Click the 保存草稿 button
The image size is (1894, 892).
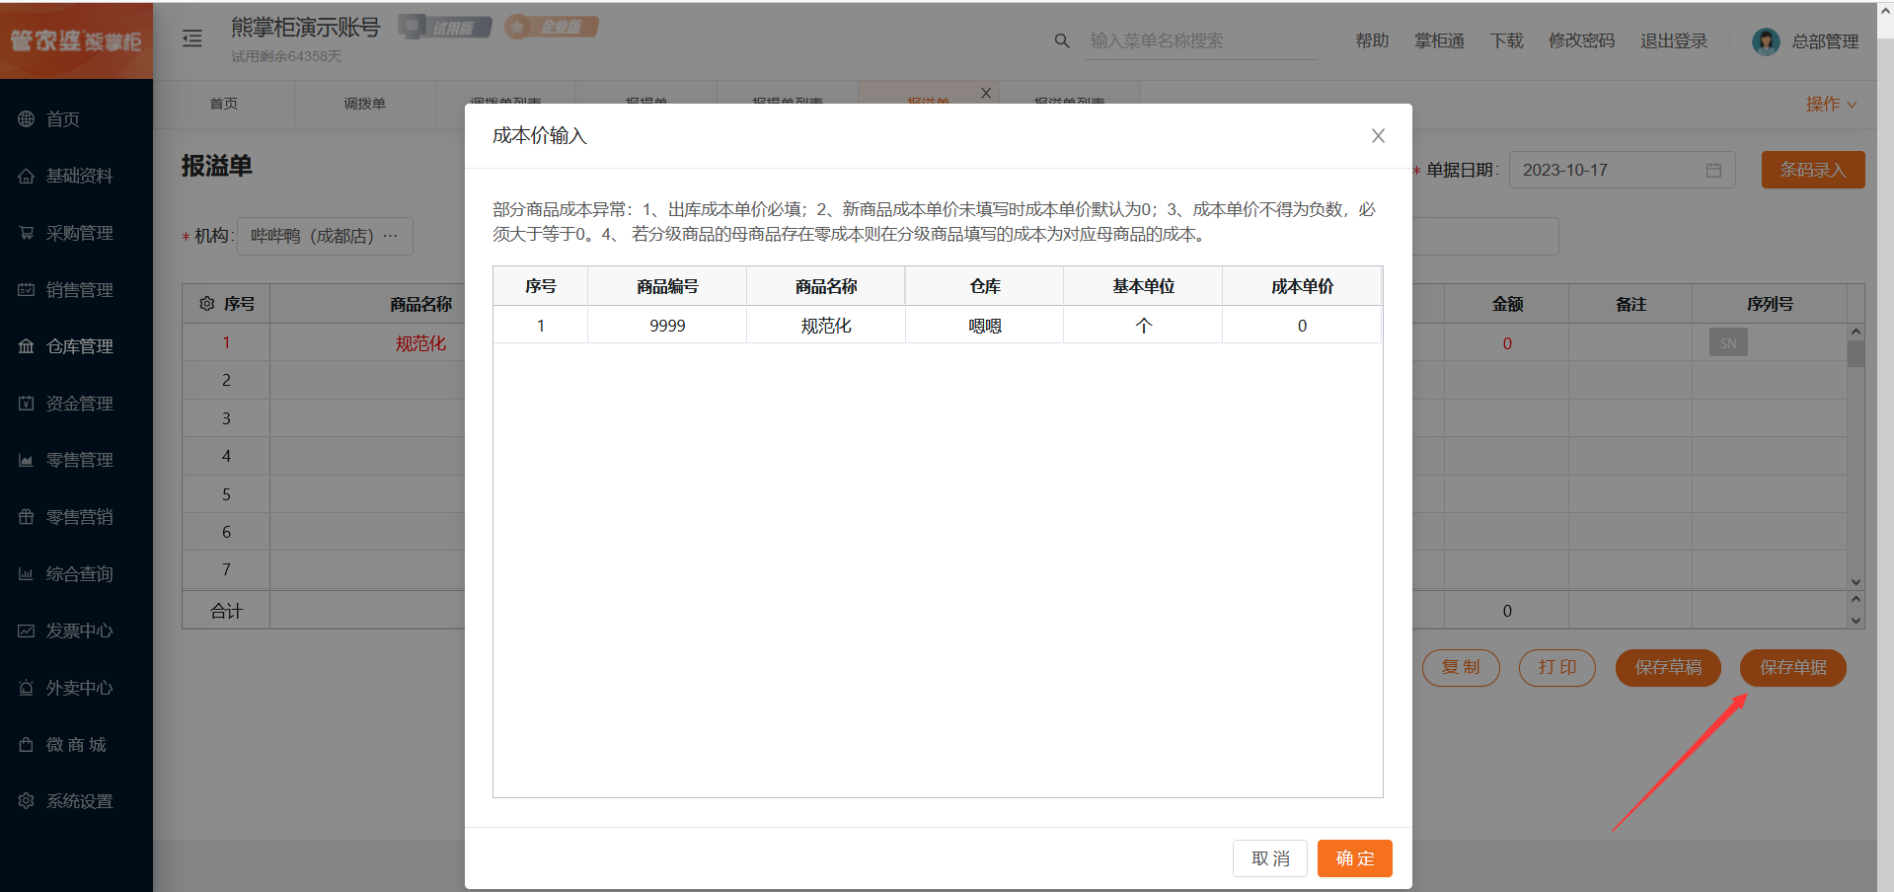[1668, 668]
